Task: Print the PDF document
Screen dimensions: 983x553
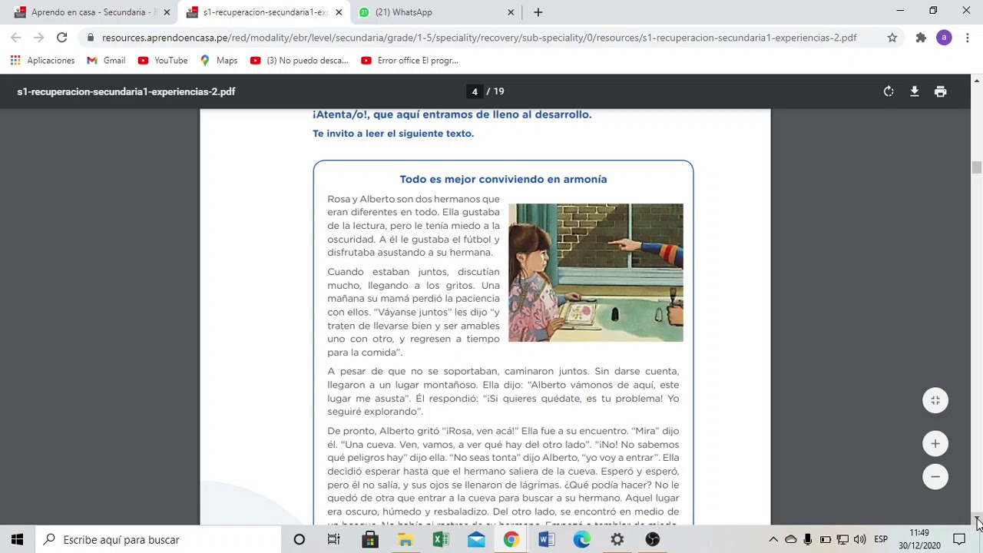Action: [941, 91]
